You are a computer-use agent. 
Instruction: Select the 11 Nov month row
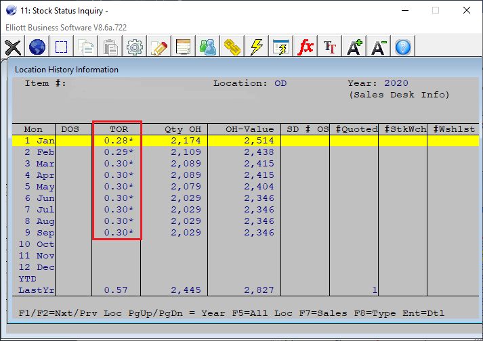[245, 256]
